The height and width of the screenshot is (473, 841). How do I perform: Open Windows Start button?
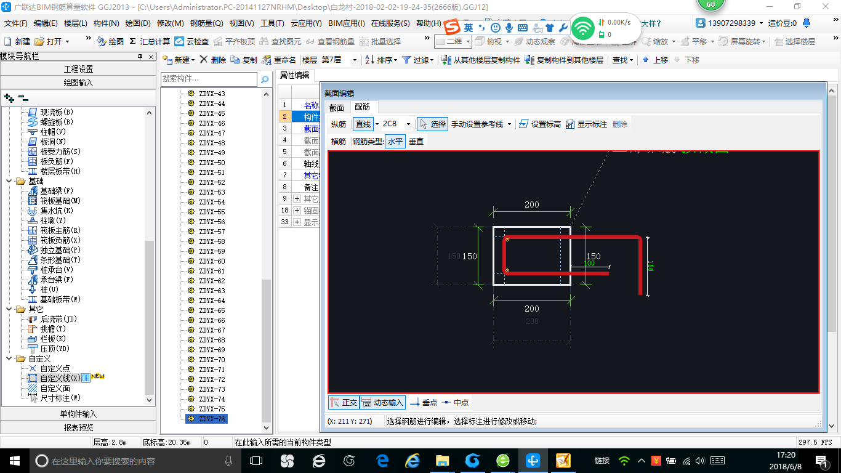14,460
